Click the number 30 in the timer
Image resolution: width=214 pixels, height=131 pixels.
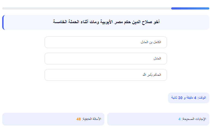[x=180, y=98]
